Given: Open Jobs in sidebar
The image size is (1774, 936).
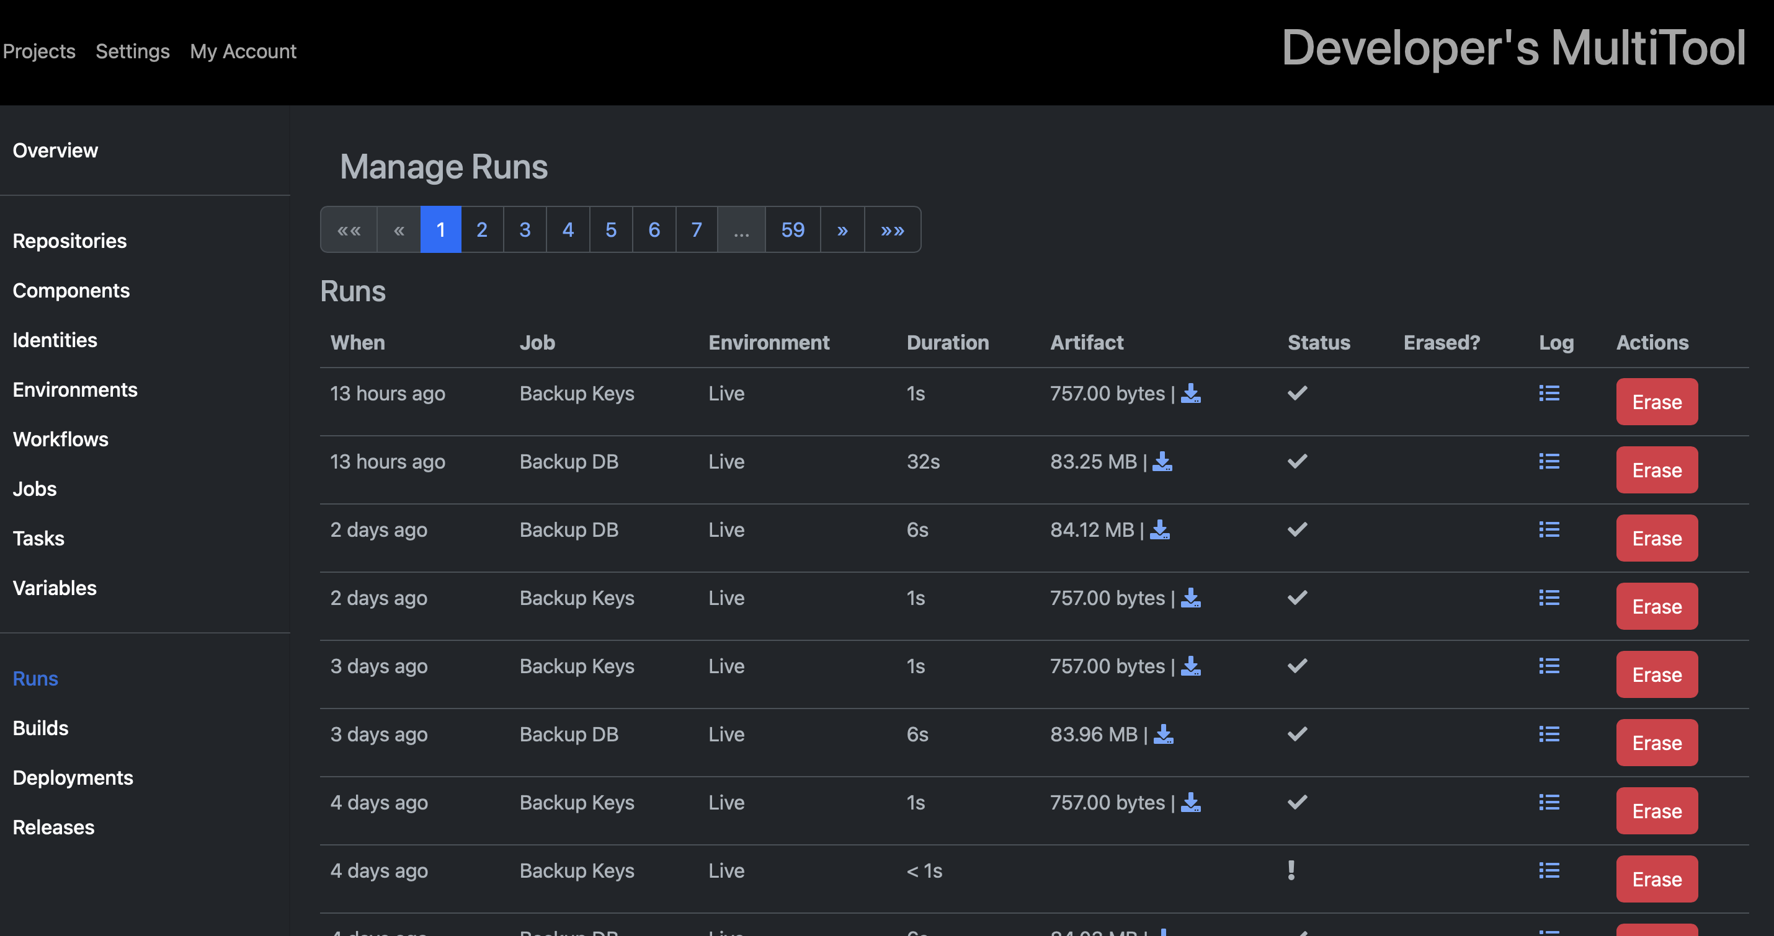Looking at the screenshot, I should tap(35, 489).
